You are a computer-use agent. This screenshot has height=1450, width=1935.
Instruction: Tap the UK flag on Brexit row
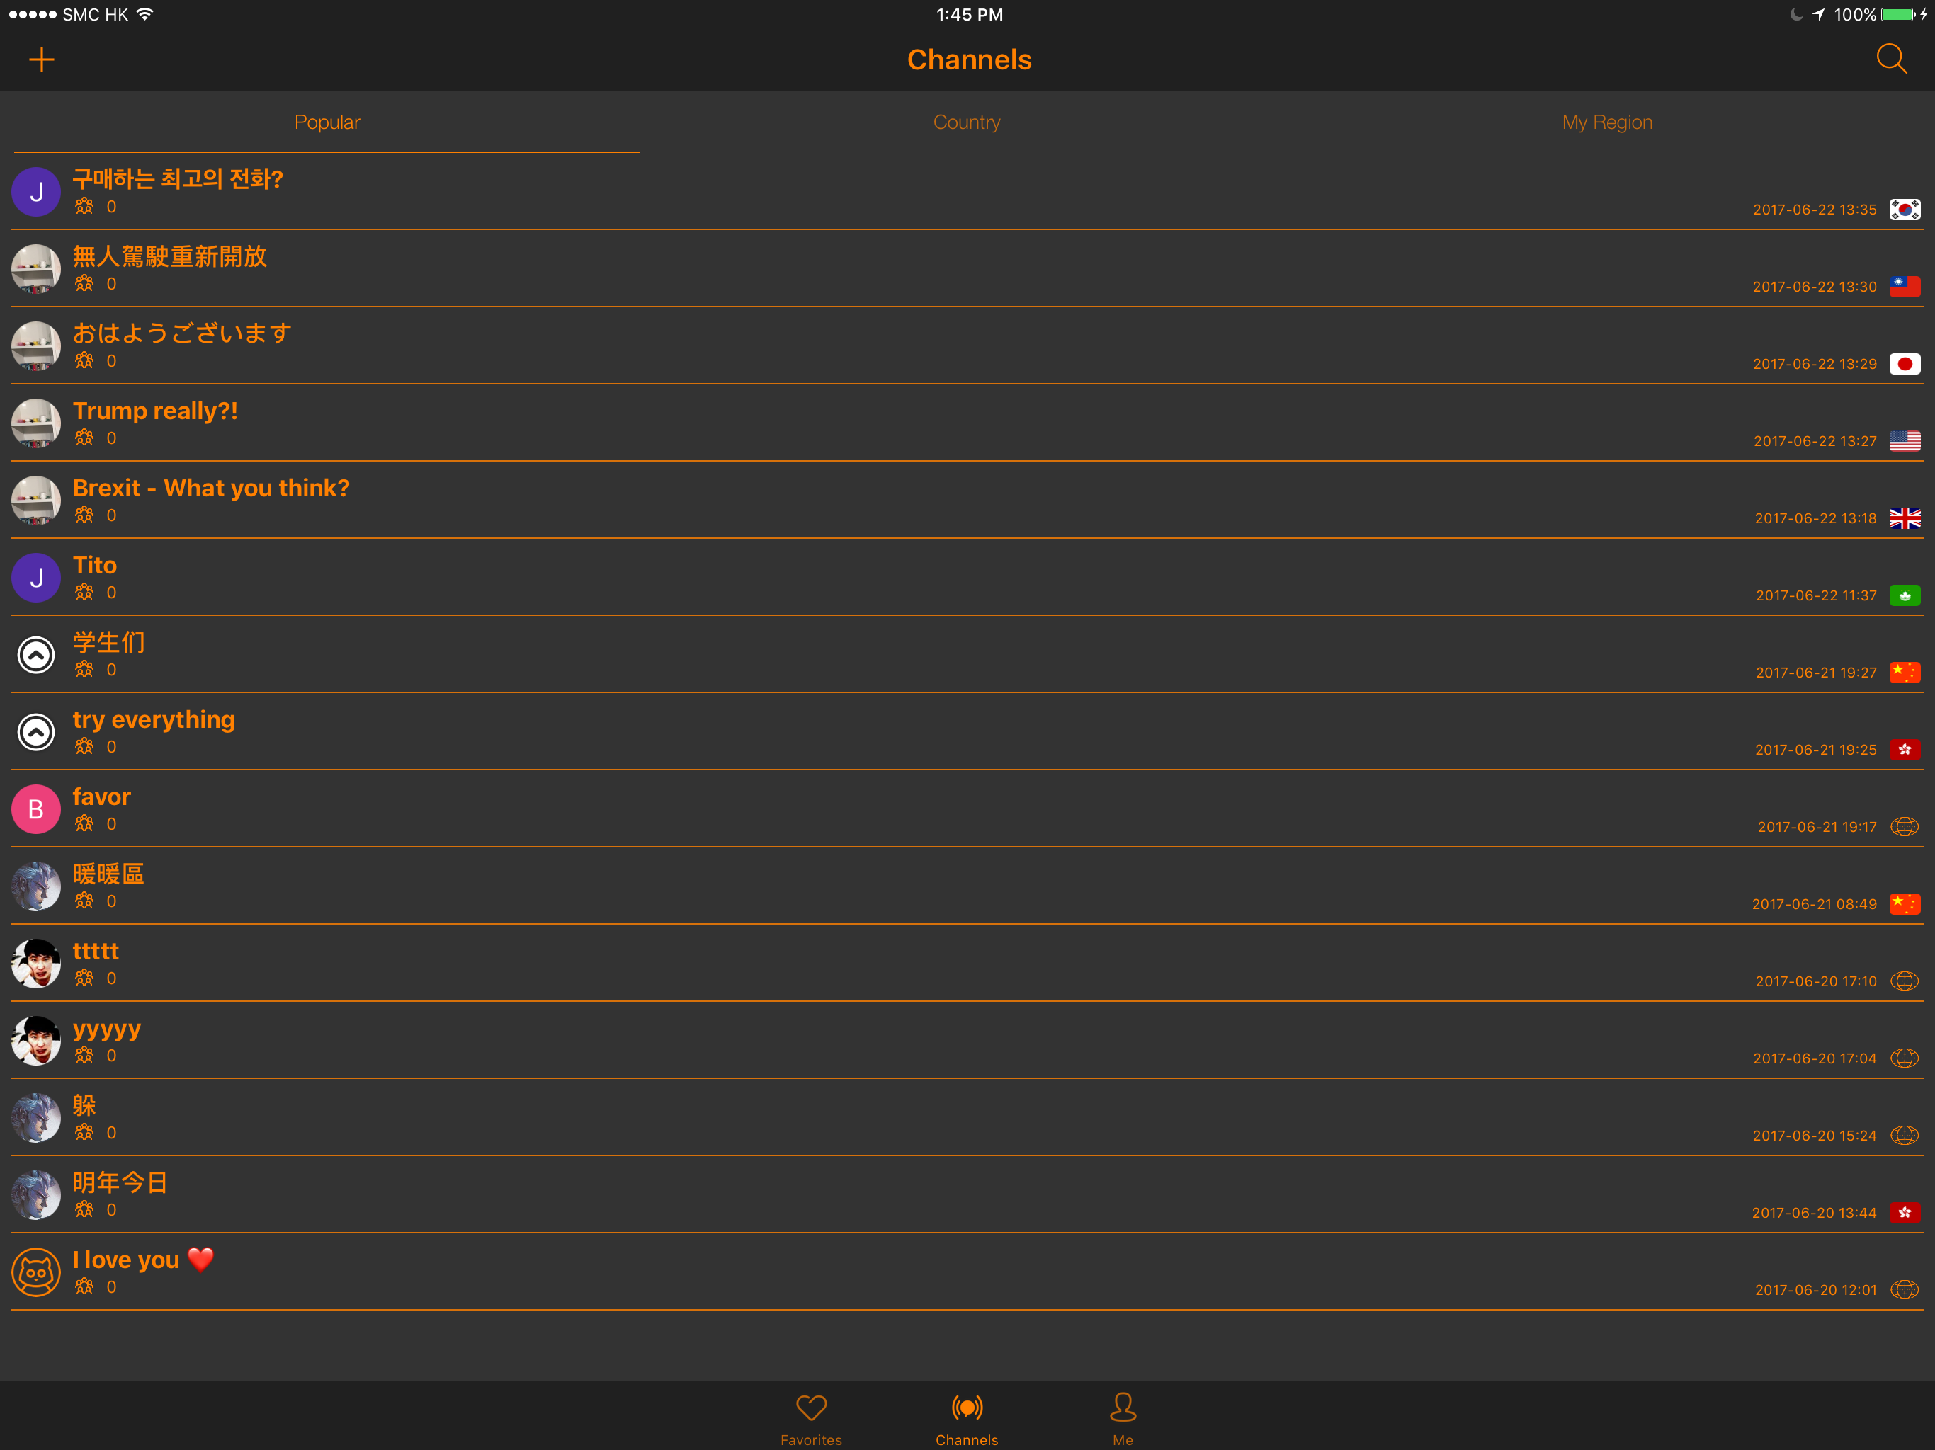1905,518
